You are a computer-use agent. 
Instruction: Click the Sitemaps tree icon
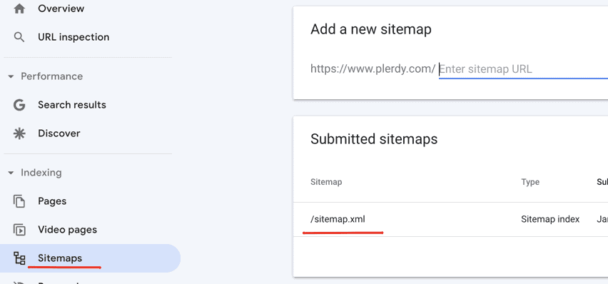point(19,258)
